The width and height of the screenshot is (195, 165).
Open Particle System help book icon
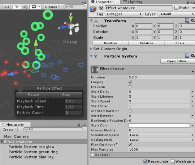[187, 56]
